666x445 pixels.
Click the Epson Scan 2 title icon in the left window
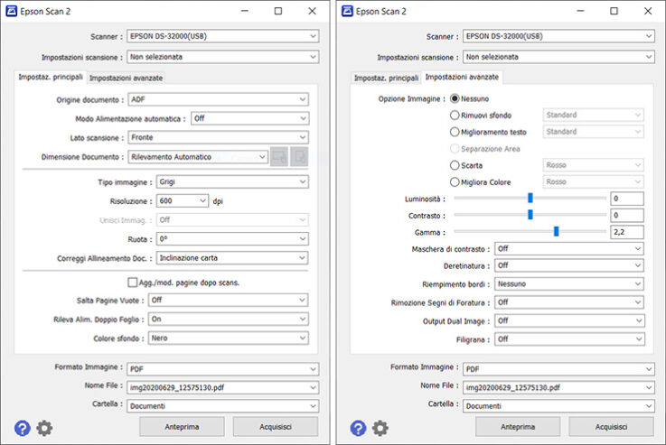click(12, 12)
